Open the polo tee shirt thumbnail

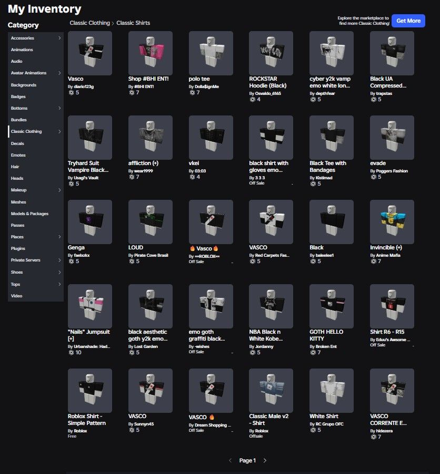211,53
